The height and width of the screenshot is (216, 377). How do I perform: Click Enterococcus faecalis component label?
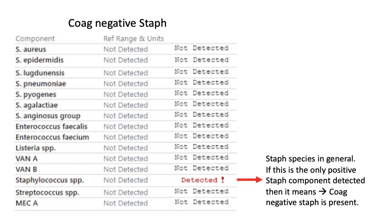pos(51,126)
